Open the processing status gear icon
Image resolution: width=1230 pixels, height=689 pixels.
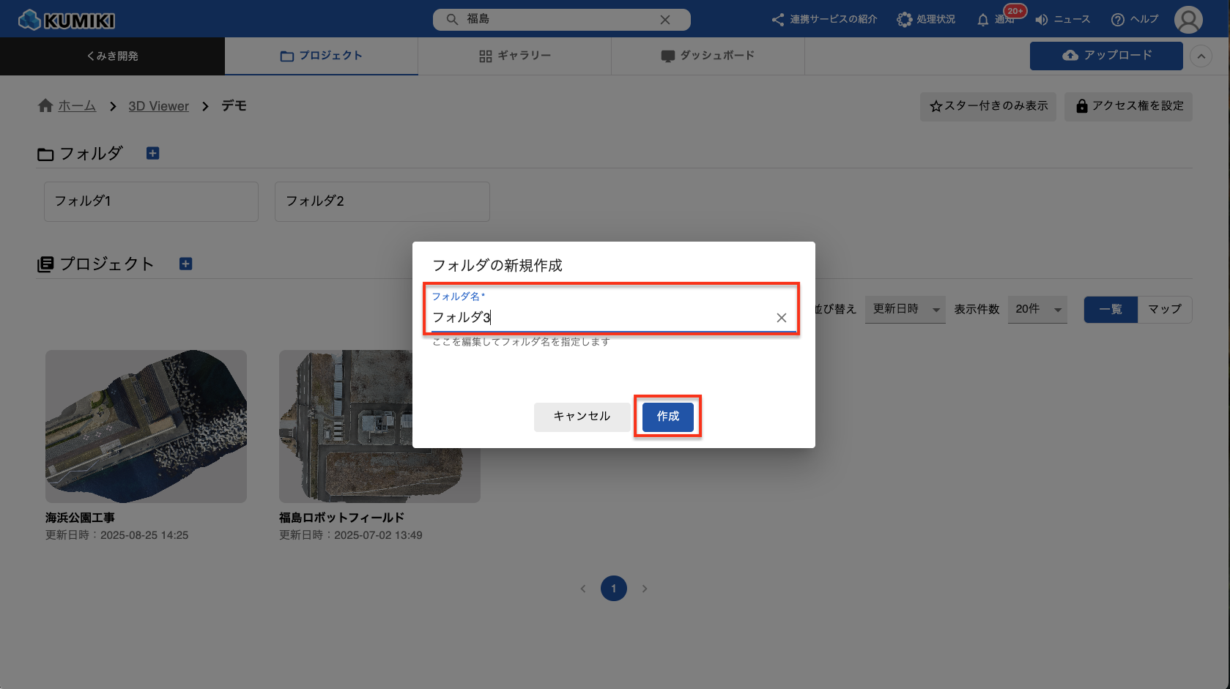(x=905, y=20)
